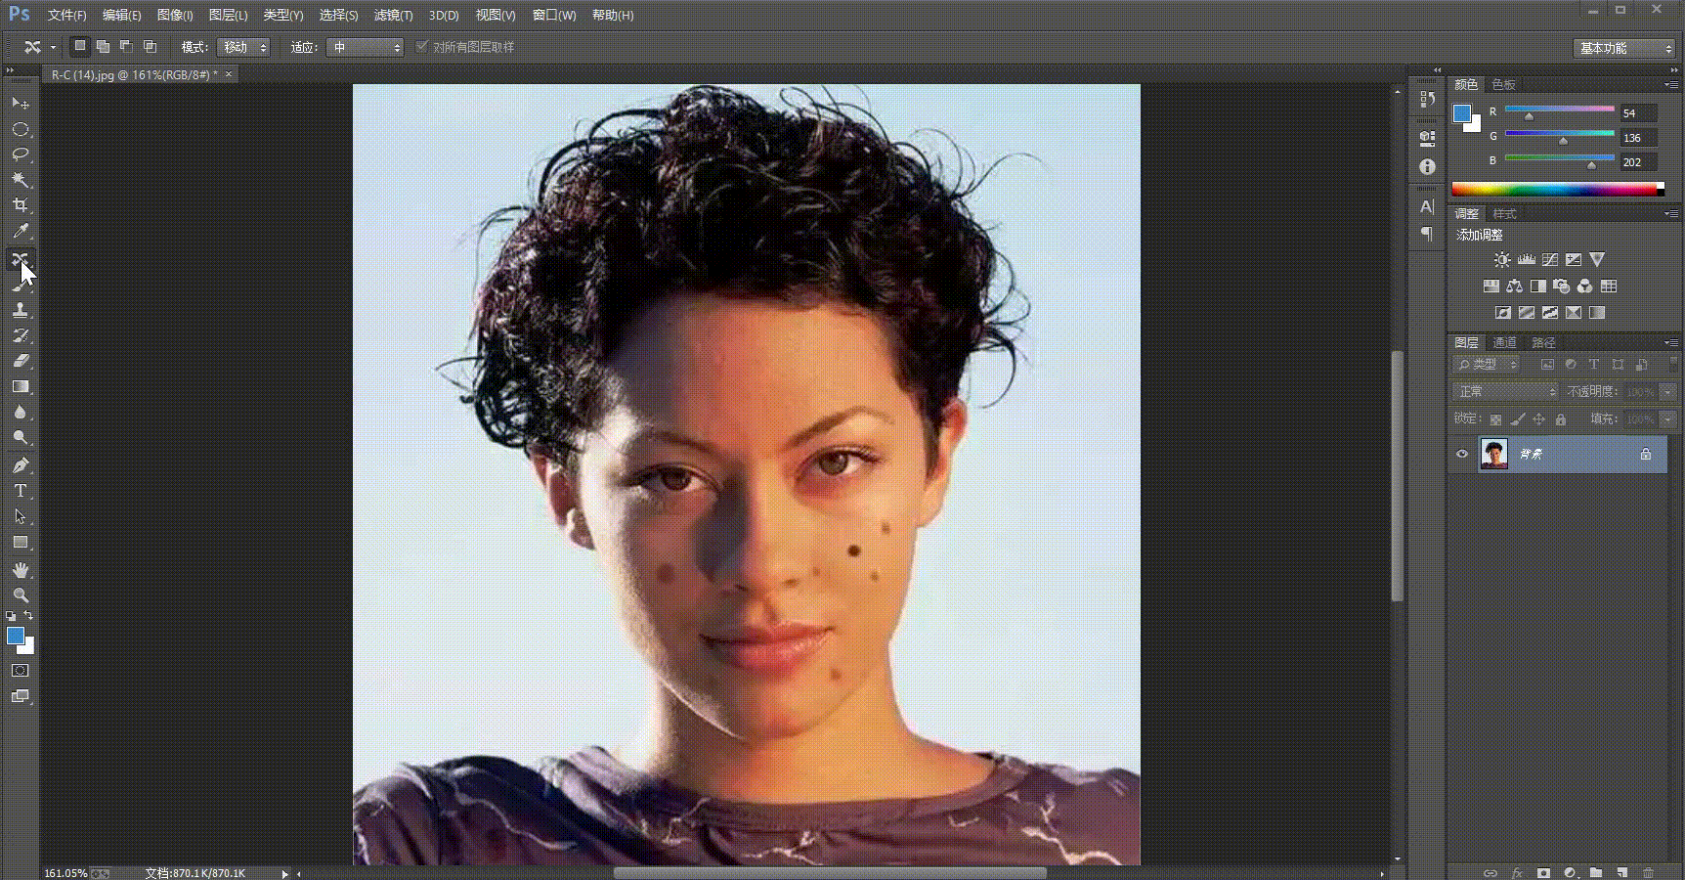Open the Adaptation dropdown in options bar

[x=365, y=47]
